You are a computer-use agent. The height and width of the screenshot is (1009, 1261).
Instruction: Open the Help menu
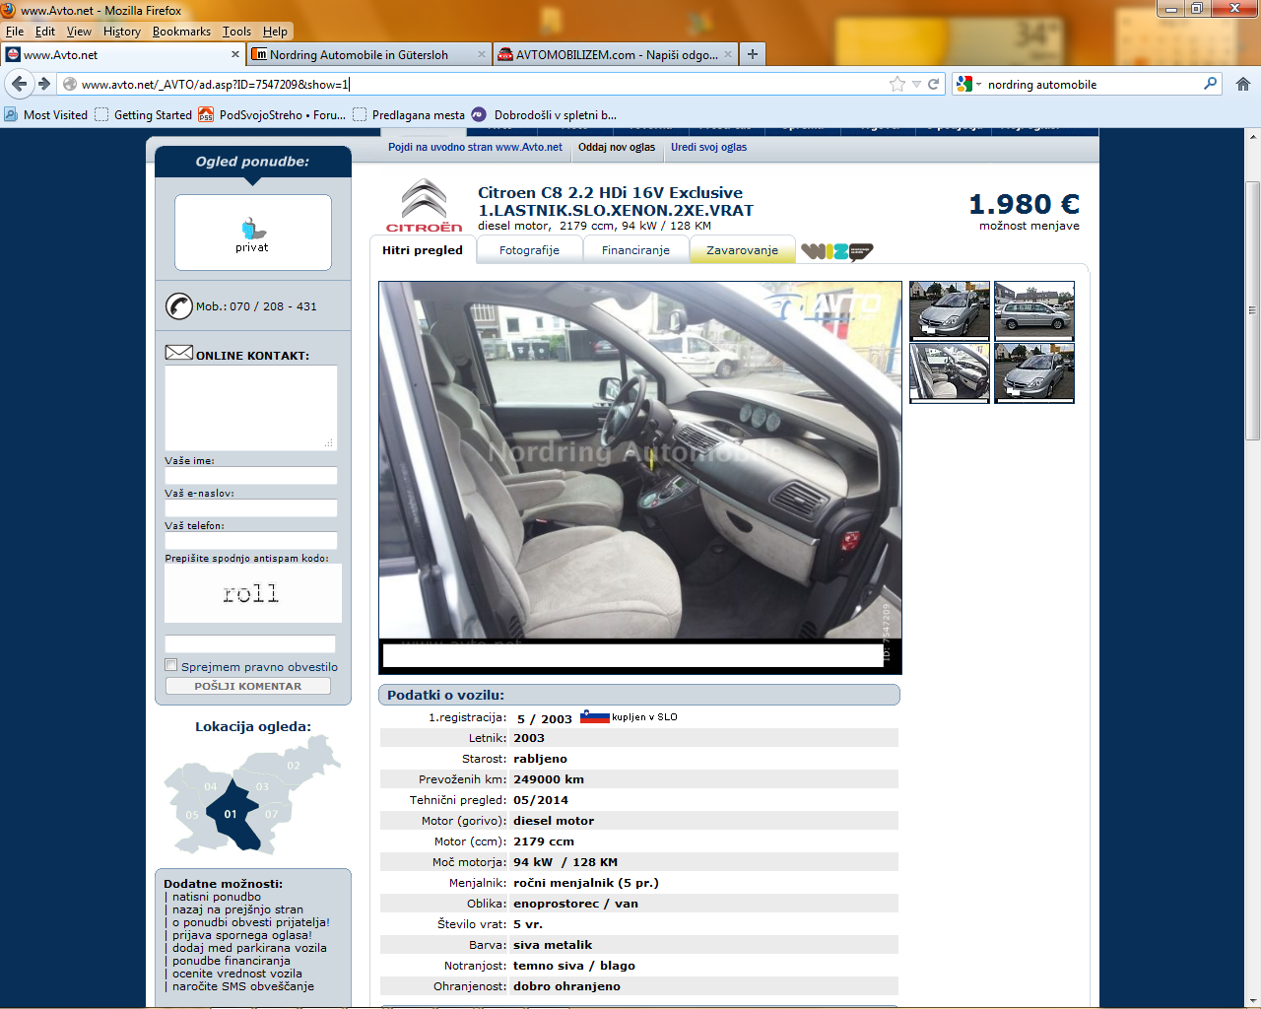(x=275, y=31)
